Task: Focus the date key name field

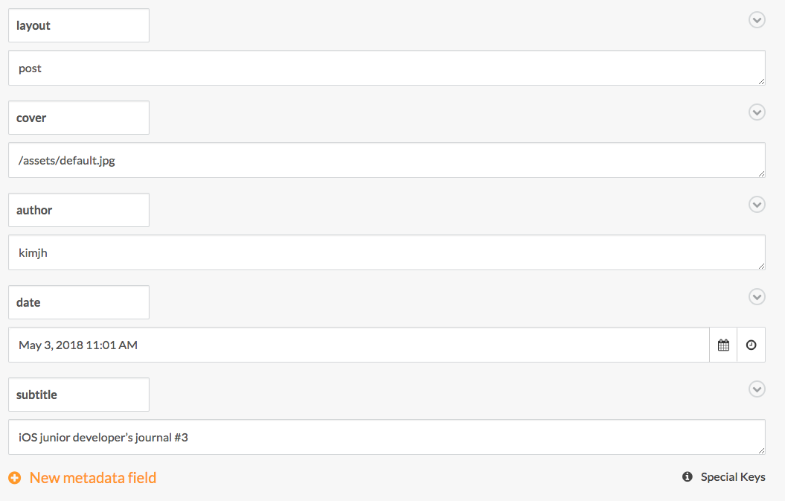Action: click(79, 302)
